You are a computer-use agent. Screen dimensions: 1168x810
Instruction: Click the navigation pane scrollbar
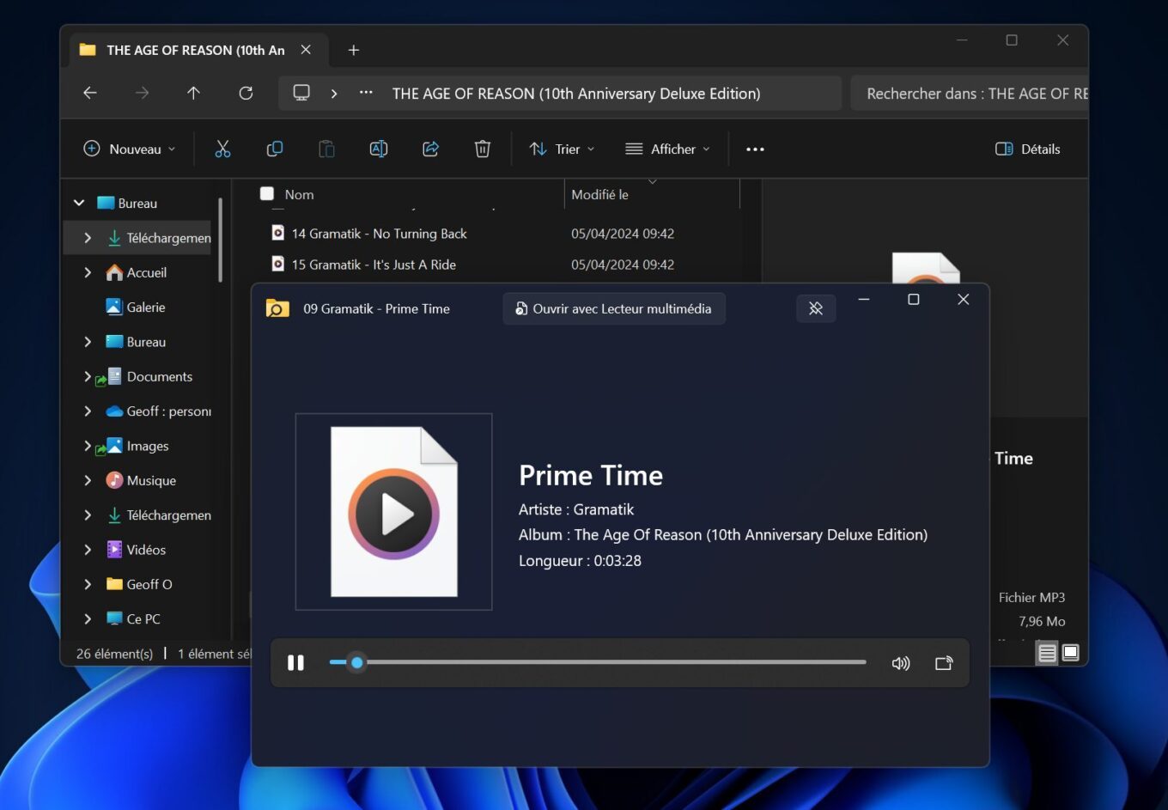221,240
